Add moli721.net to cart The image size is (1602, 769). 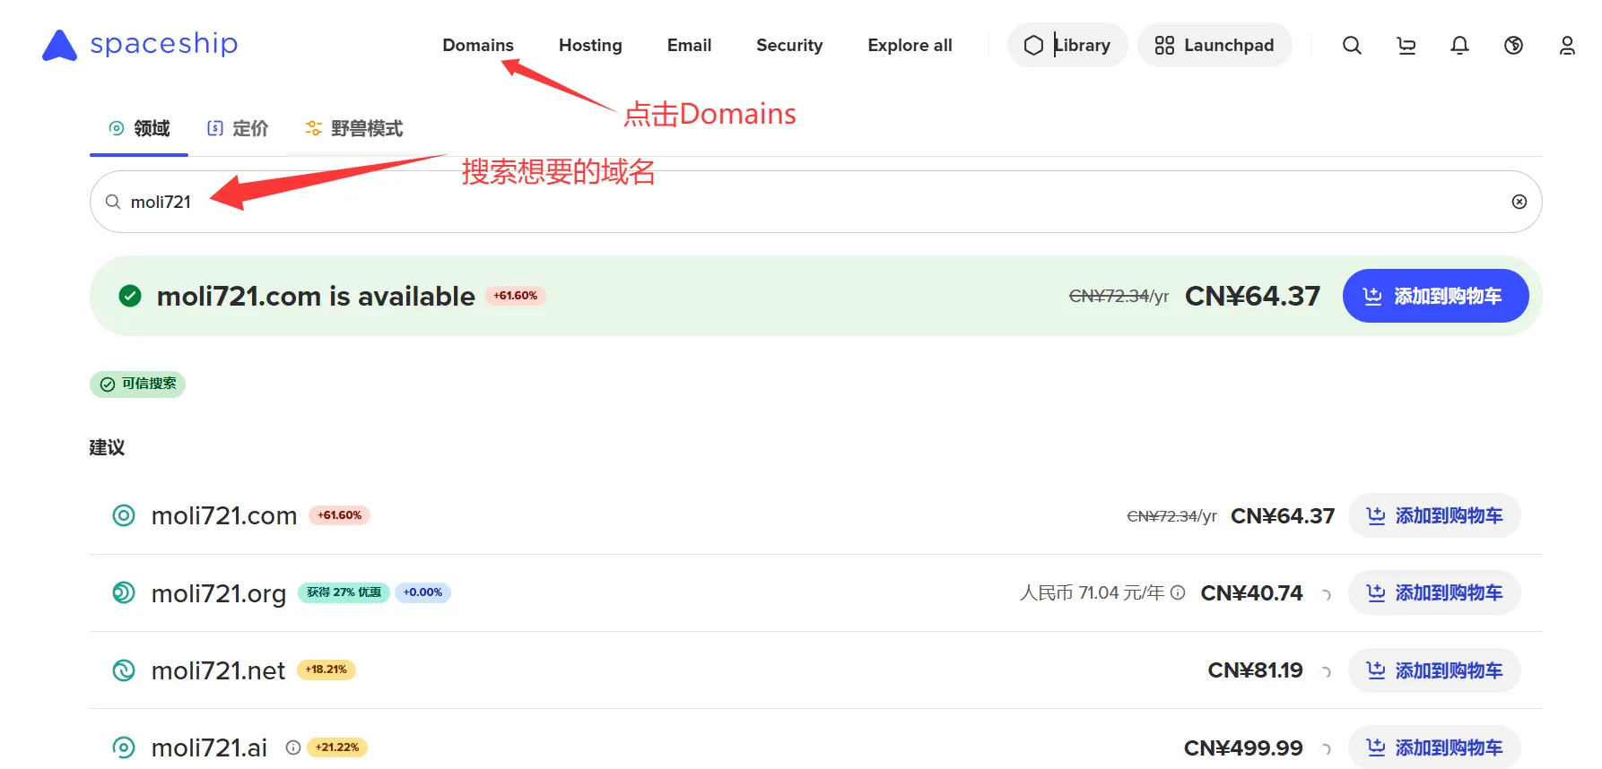click(1434, 670)
